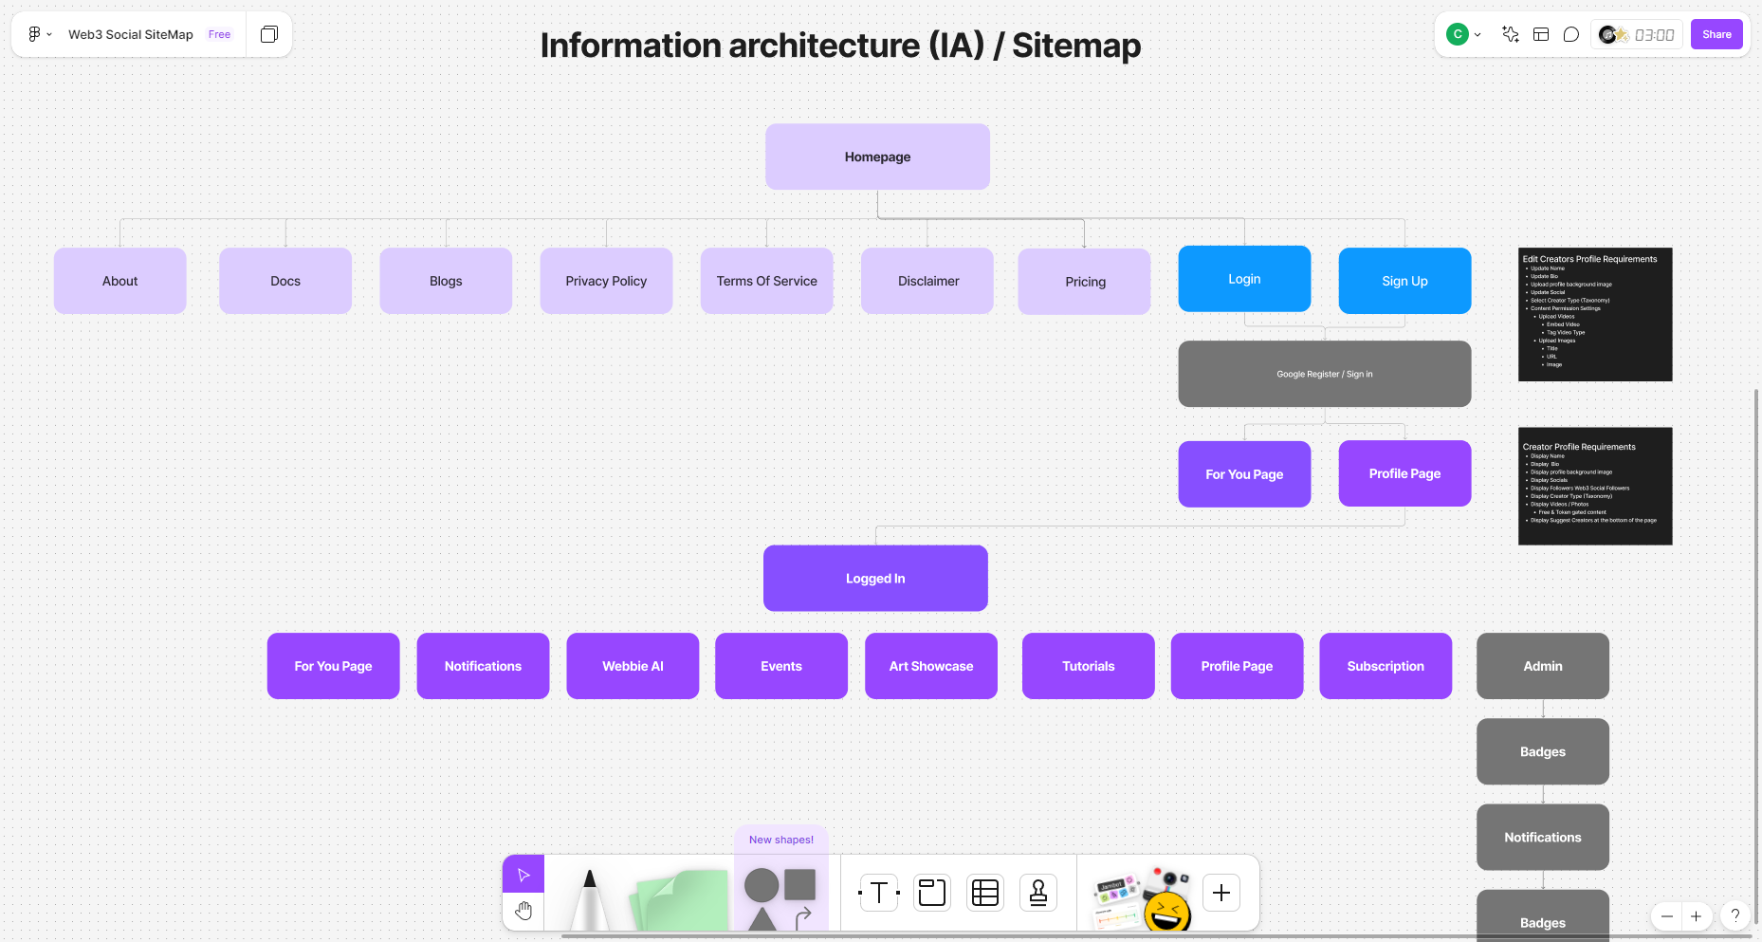Select the Subscription node
This screenshot has width=1762, height=942.
pos(1386,666)
